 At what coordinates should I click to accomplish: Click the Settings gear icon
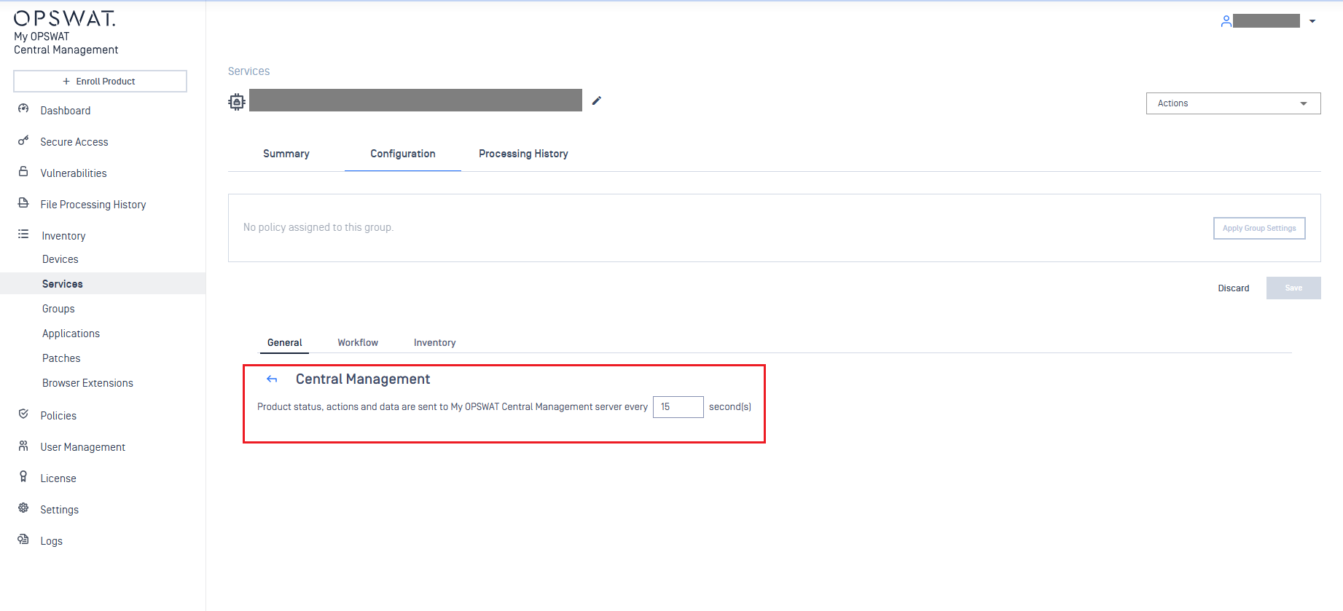tap(23, 508)
